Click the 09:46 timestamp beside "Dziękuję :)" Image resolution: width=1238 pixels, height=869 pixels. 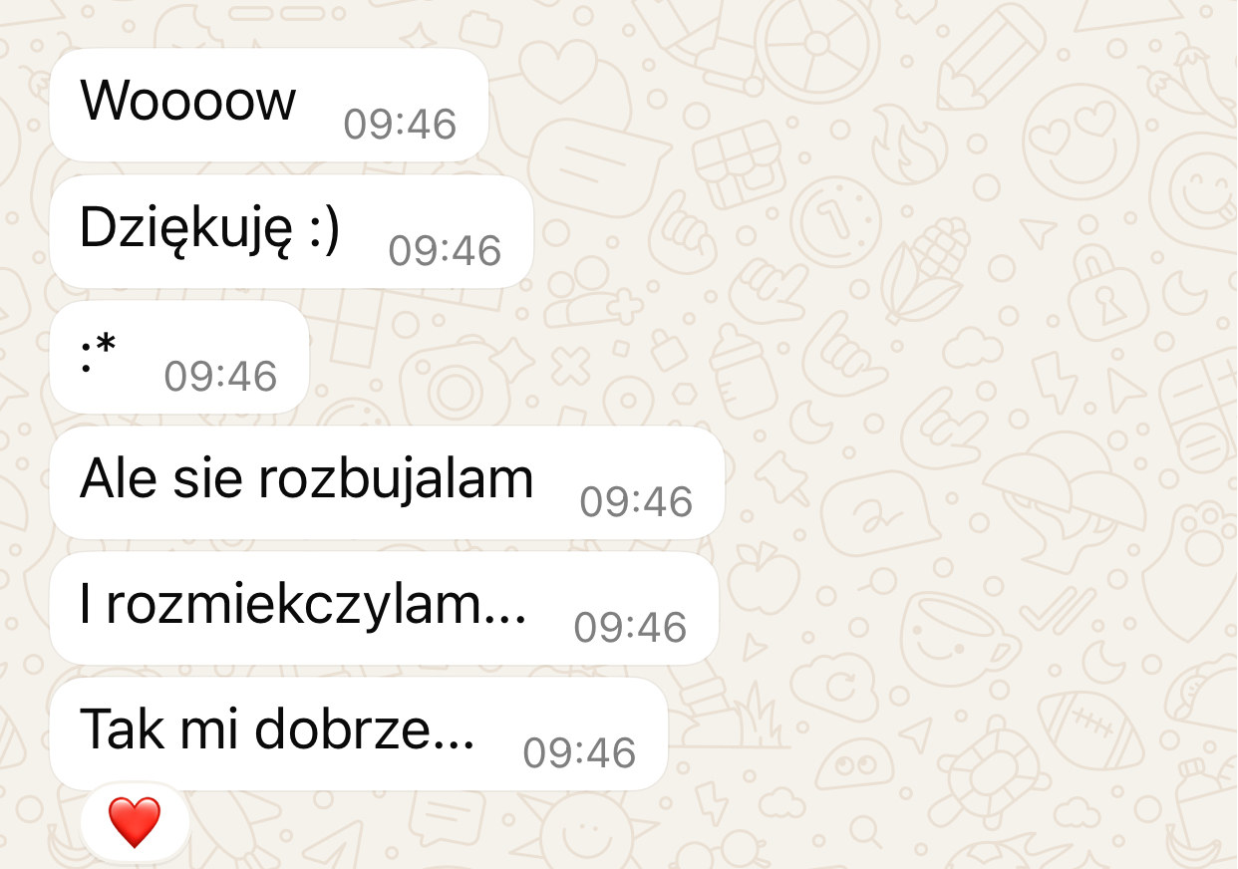[x=445, y=250]
